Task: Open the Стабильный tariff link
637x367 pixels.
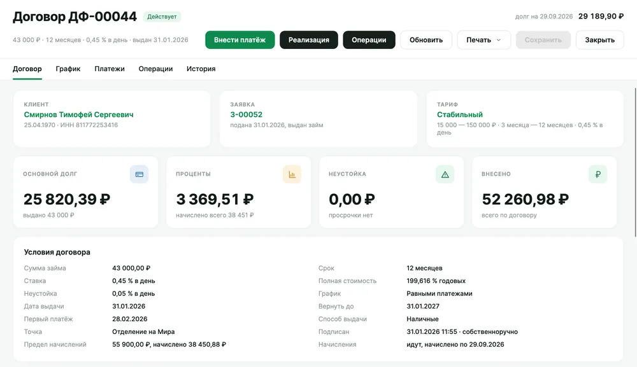Action: [x=460, y=114]
